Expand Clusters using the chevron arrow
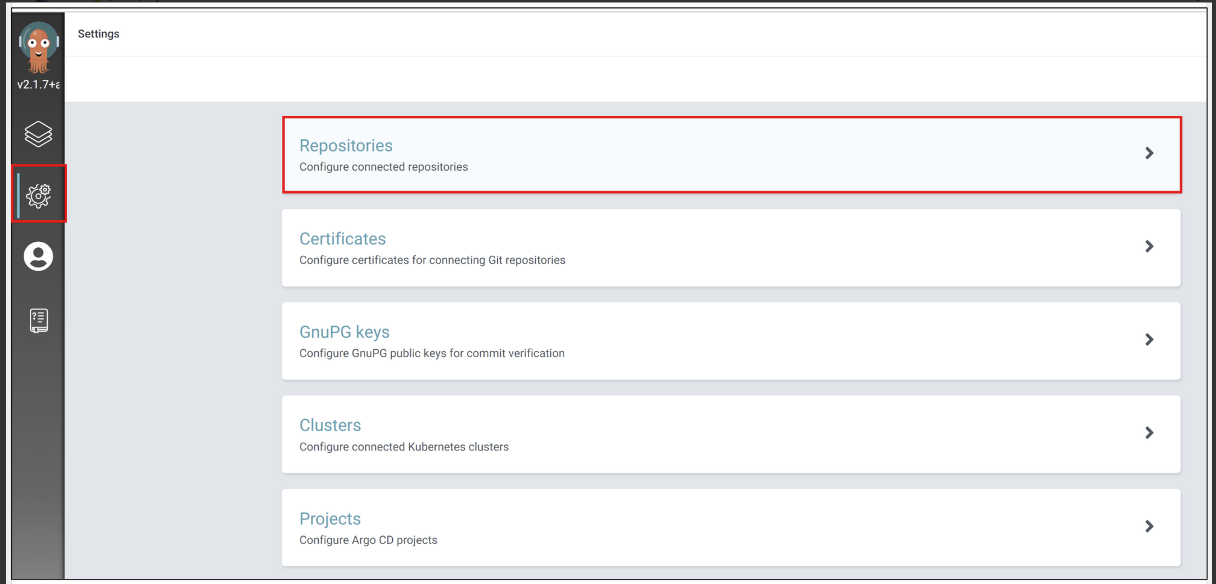 [1149, 432]
